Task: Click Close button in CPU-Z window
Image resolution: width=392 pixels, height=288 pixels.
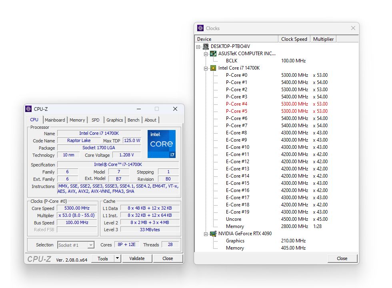Action: (x=168, y=258)
